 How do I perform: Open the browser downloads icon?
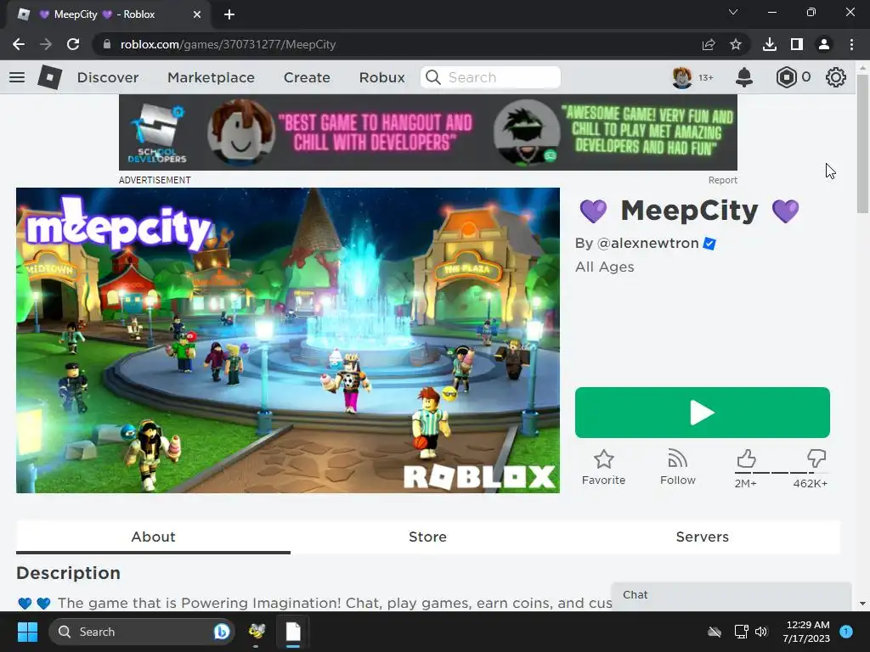click(x=770, y=44)
